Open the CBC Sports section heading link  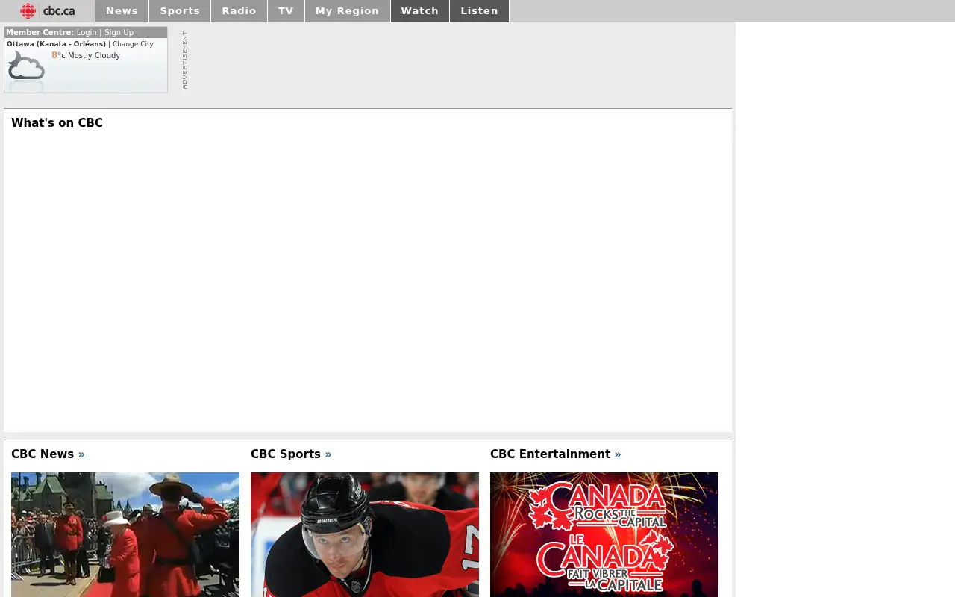[291, 454]
